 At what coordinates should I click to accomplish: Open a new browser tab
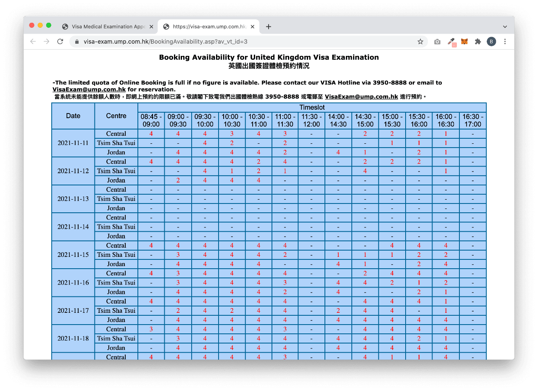coord(269,26)
